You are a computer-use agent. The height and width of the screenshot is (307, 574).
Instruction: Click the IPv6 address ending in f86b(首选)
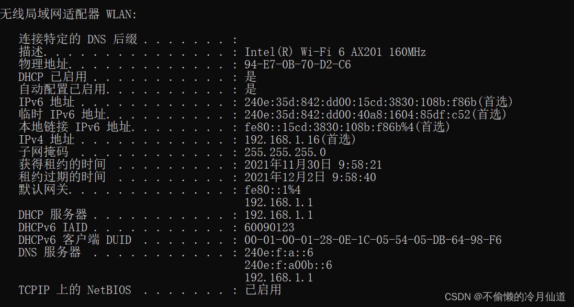tap(378, 102)
